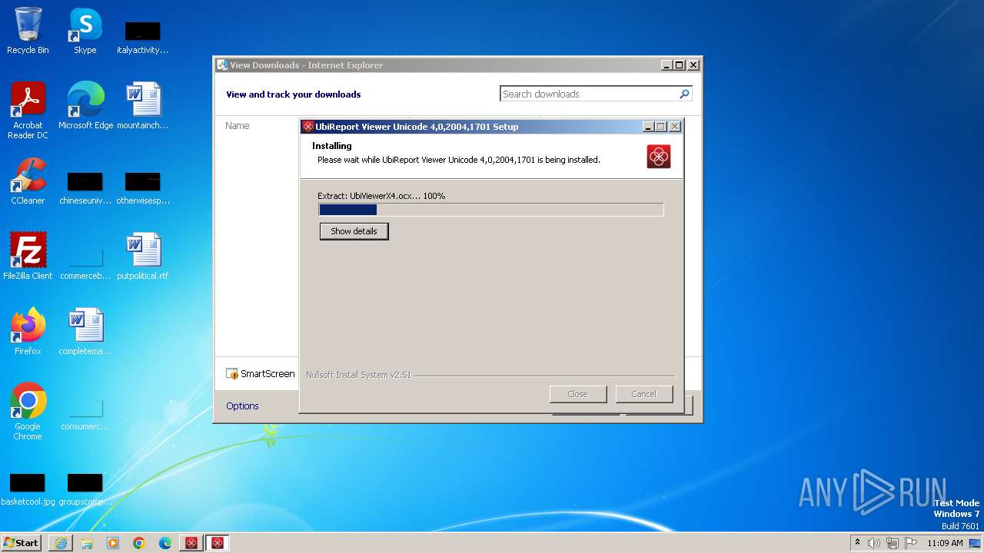
Task: Click the Show details button
Action: 354,231
